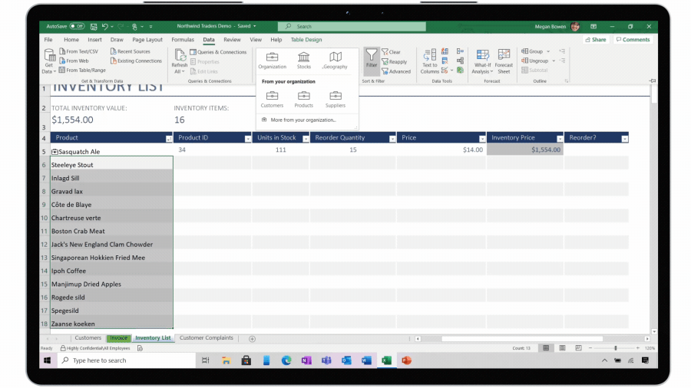Click the Share button
This screenshot has width=691, height=388.
coord(595,40)
